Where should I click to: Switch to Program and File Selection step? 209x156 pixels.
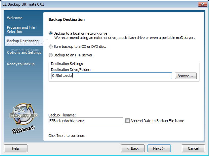(x=21, y=29)
